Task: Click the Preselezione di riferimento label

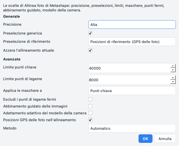Action: pos(27,41)
